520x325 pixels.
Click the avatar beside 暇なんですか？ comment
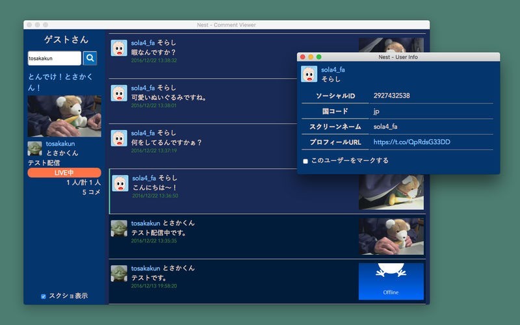point(119,48)
